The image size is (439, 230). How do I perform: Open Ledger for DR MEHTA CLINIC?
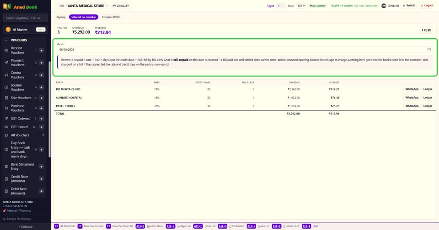[x=428, y=89]
